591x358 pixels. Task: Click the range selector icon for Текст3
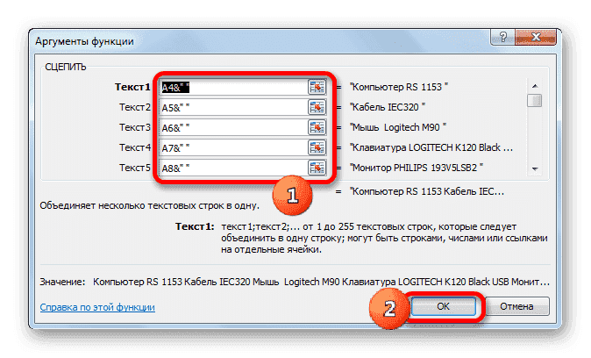click(x=317, y=127)
